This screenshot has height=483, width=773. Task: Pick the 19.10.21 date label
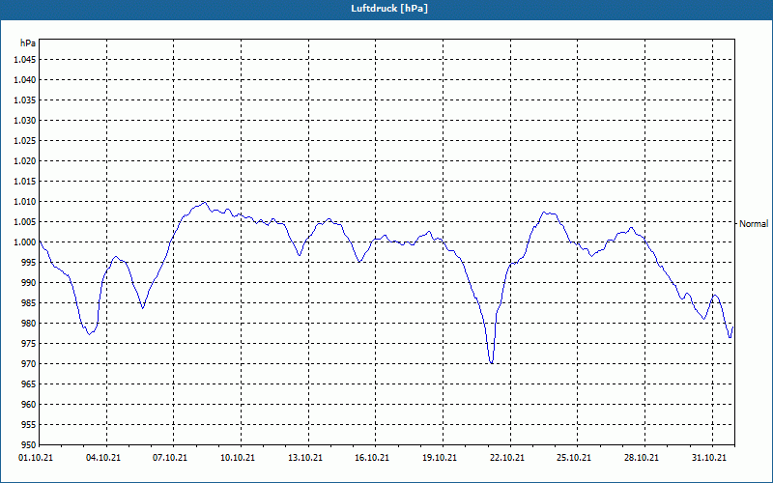click(x=440, y=458)
